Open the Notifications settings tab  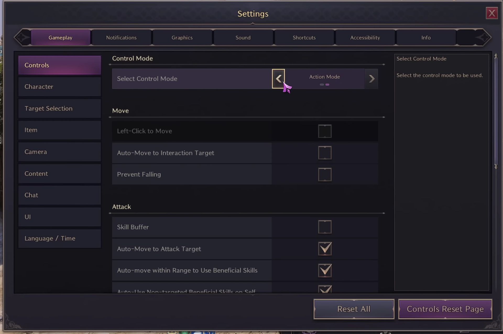pos(121,37)
